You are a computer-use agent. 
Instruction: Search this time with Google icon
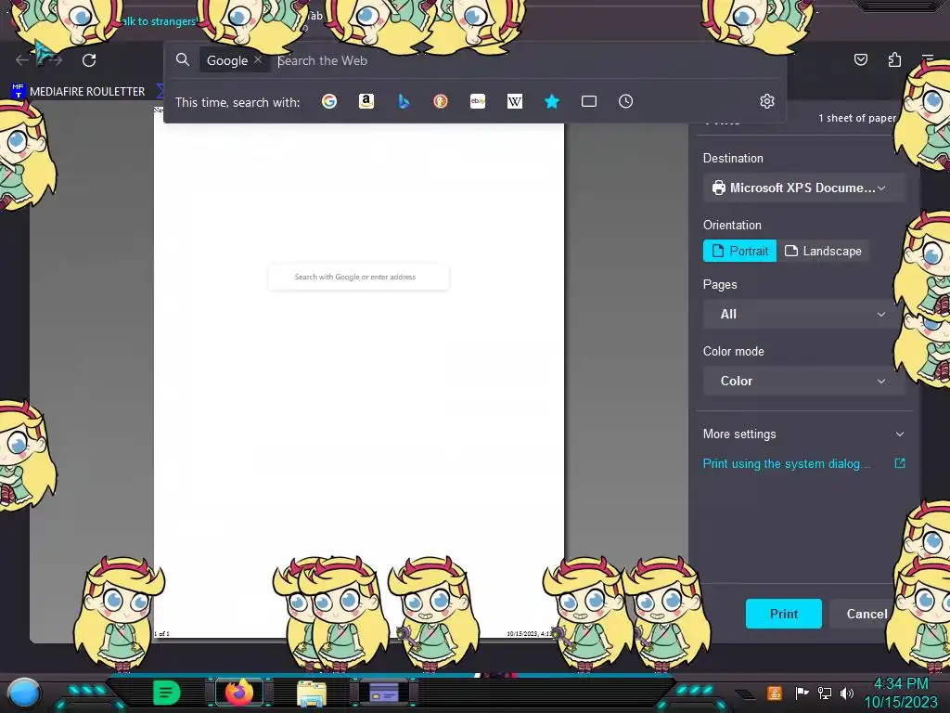[329, 101]
